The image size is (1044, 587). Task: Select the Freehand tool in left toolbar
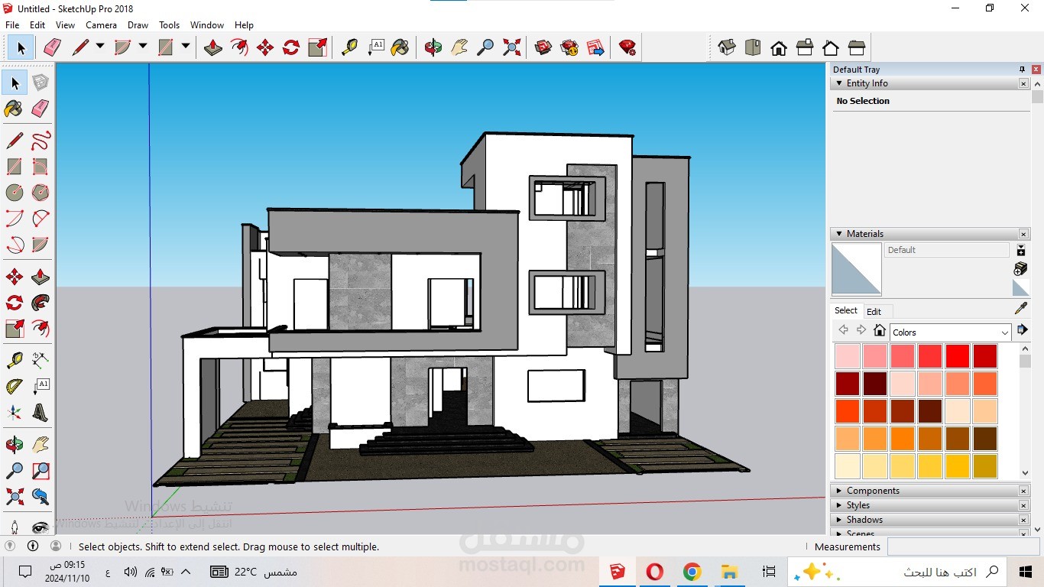pos(41,141)
